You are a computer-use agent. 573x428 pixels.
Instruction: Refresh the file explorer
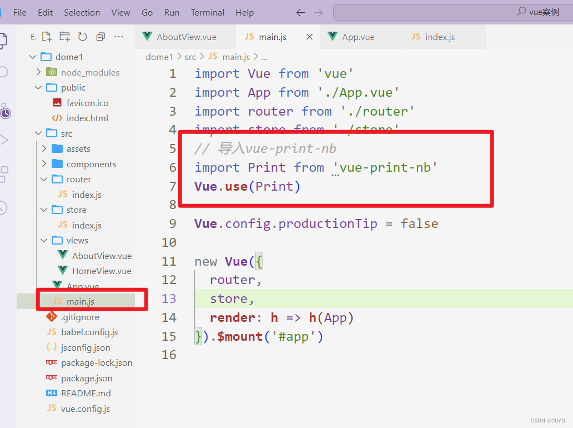pos(82,36)
